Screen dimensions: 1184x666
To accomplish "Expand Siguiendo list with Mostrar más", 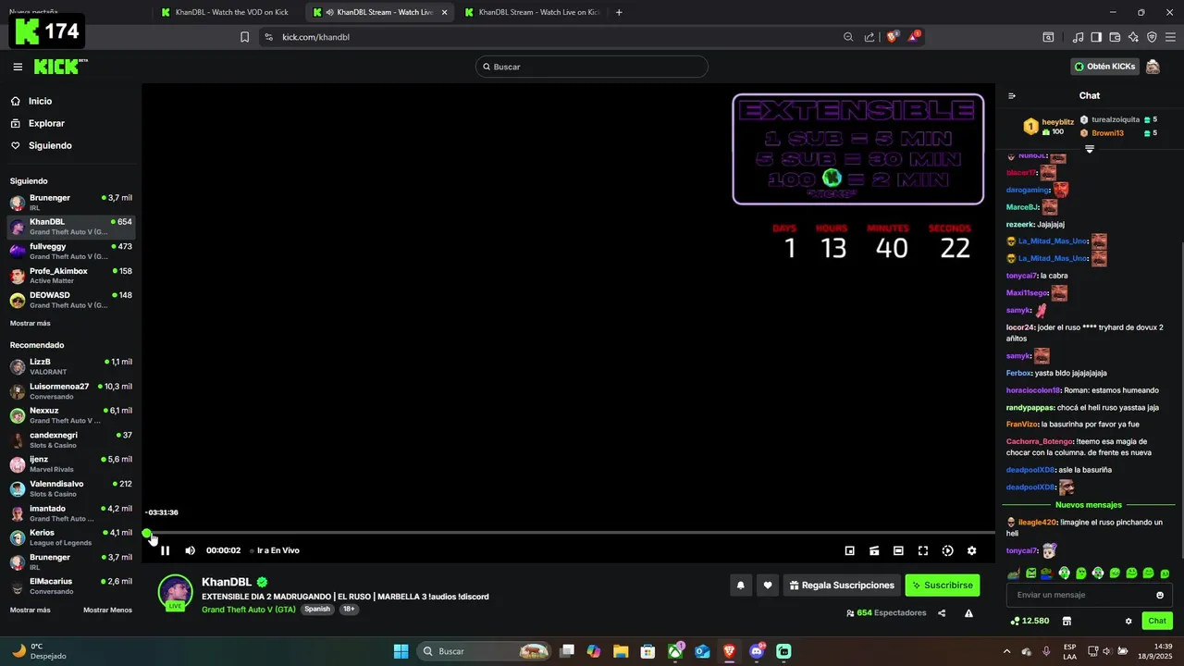I will coord(31,324).
